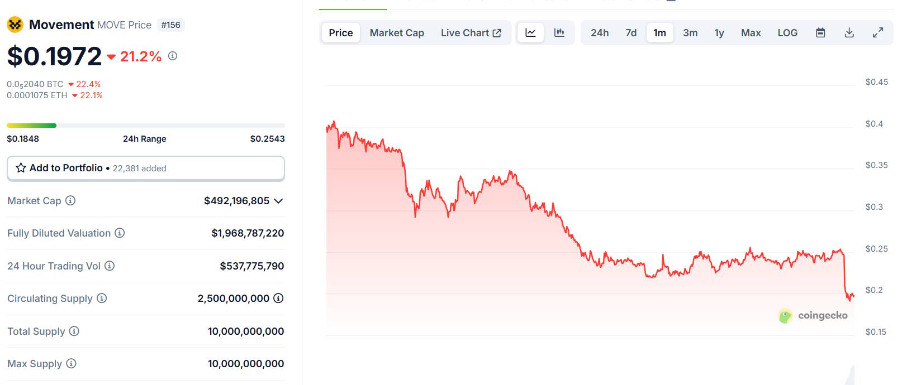The width and height of the screenshot is (902, 385).
Task: Open the calendar date range picker
Action: click(x=820, y=33)
